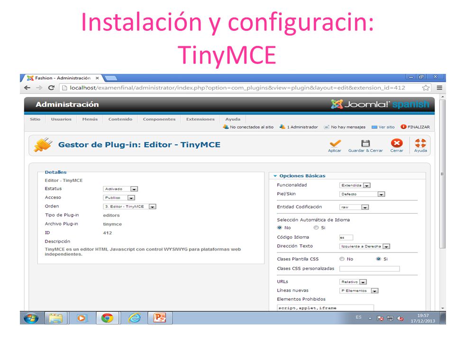The height and width of the screenshot is (341, 455).
Task: Open the Funcionalidad dropdown
Action: [355, 185]
